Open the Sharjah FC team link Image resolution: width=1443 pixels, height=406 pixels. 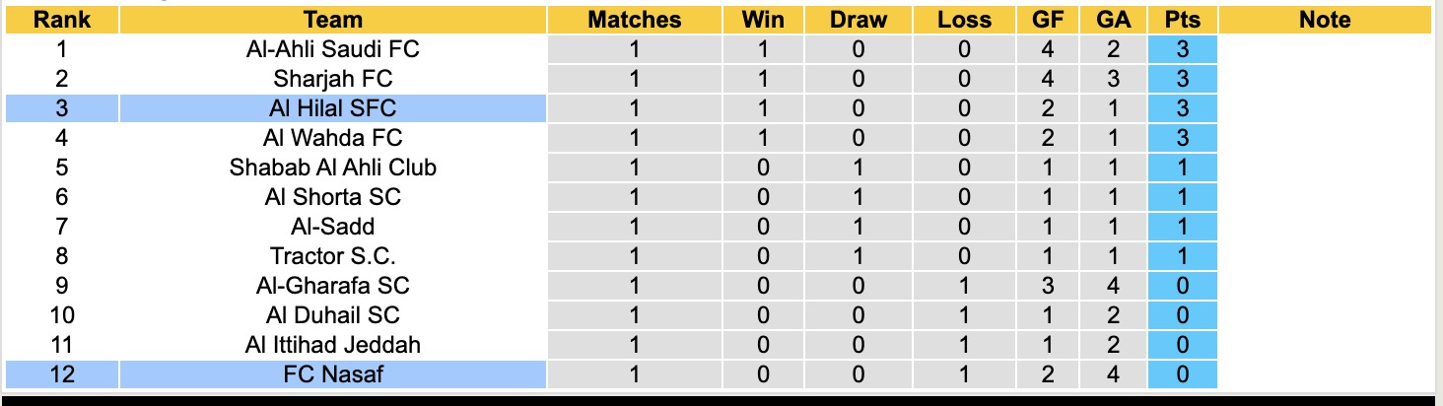coord(333,79)
